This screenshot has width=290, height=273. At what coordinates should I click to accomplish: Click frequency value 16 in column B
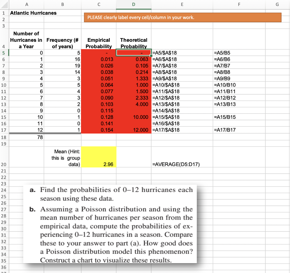(77, 59)
